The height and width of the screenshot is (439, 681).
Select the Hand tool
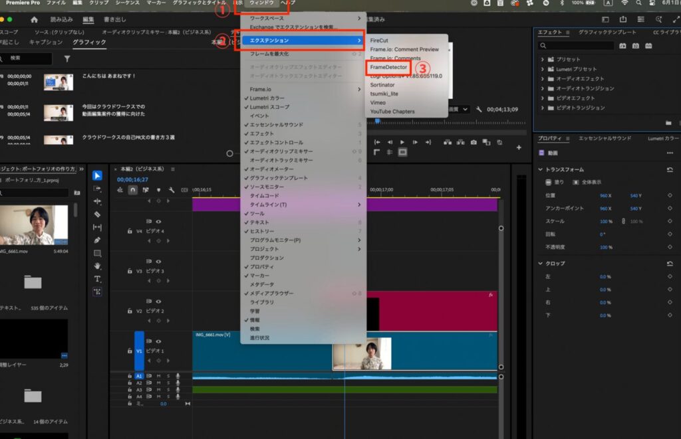pos(97,266)
